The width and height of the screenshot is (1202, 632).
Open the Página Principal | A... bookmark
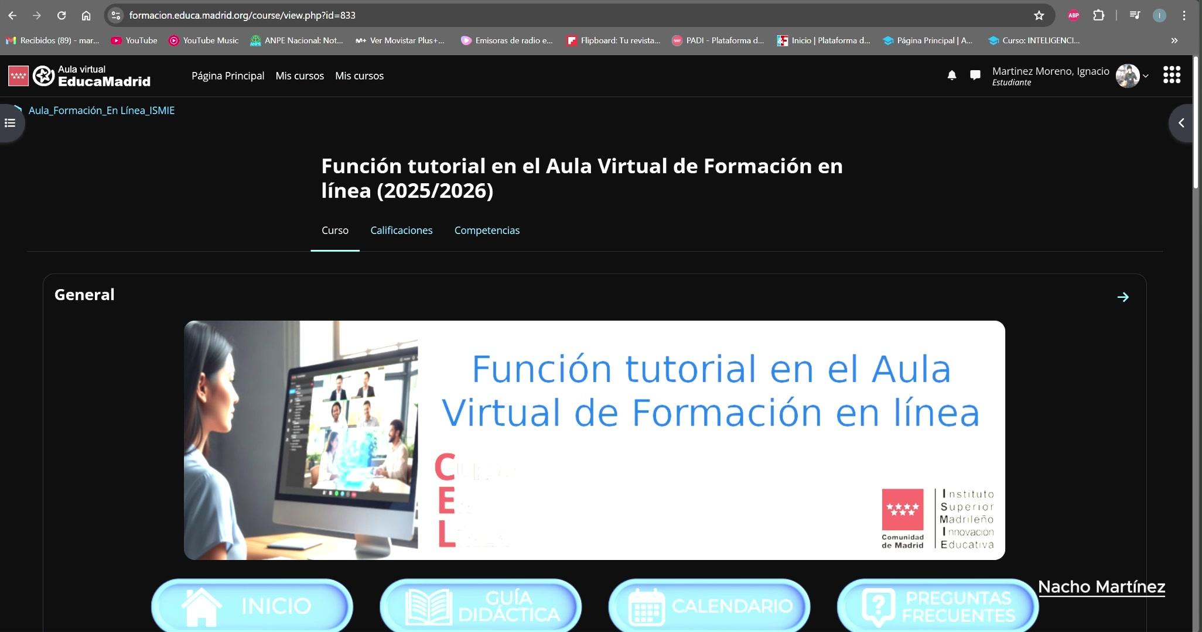(x=928, y=40)
